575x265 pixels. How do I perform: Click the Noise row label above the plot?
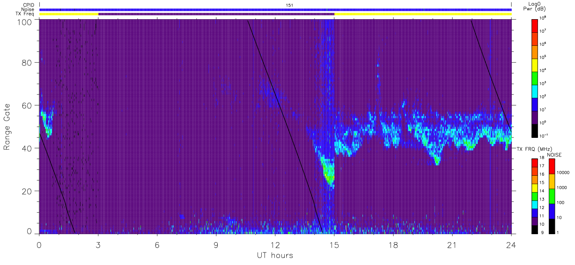tap(27, 9)
